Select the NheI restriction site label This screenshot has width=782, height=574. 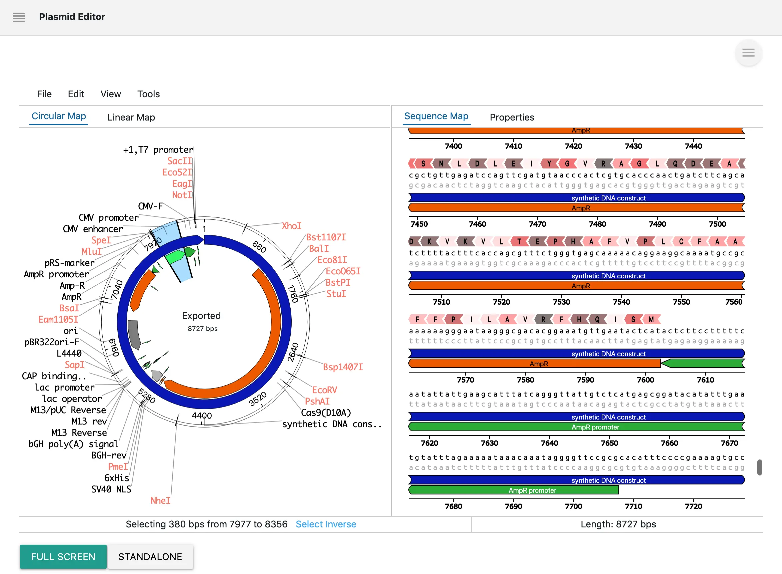pyautogui.click(x=160, y=501)
